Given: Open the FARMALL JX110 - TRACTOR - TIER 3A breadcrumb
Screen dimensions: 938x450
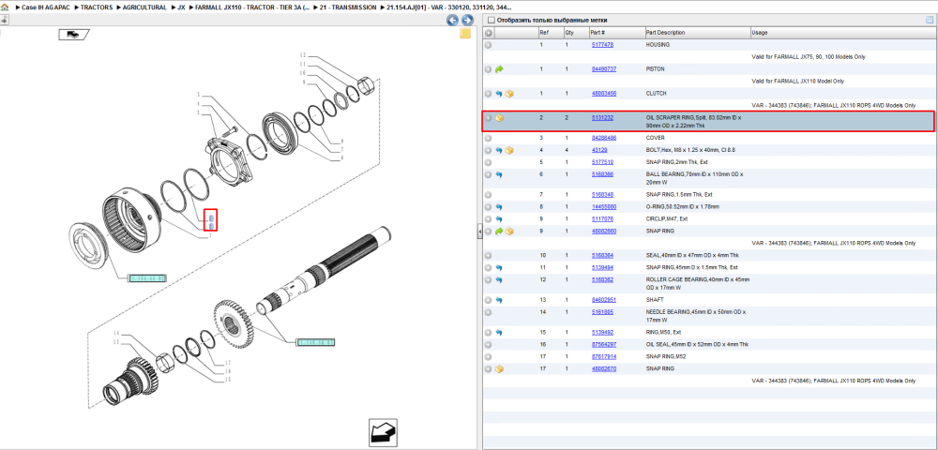Looking at the screenshot, I should 253,7.
